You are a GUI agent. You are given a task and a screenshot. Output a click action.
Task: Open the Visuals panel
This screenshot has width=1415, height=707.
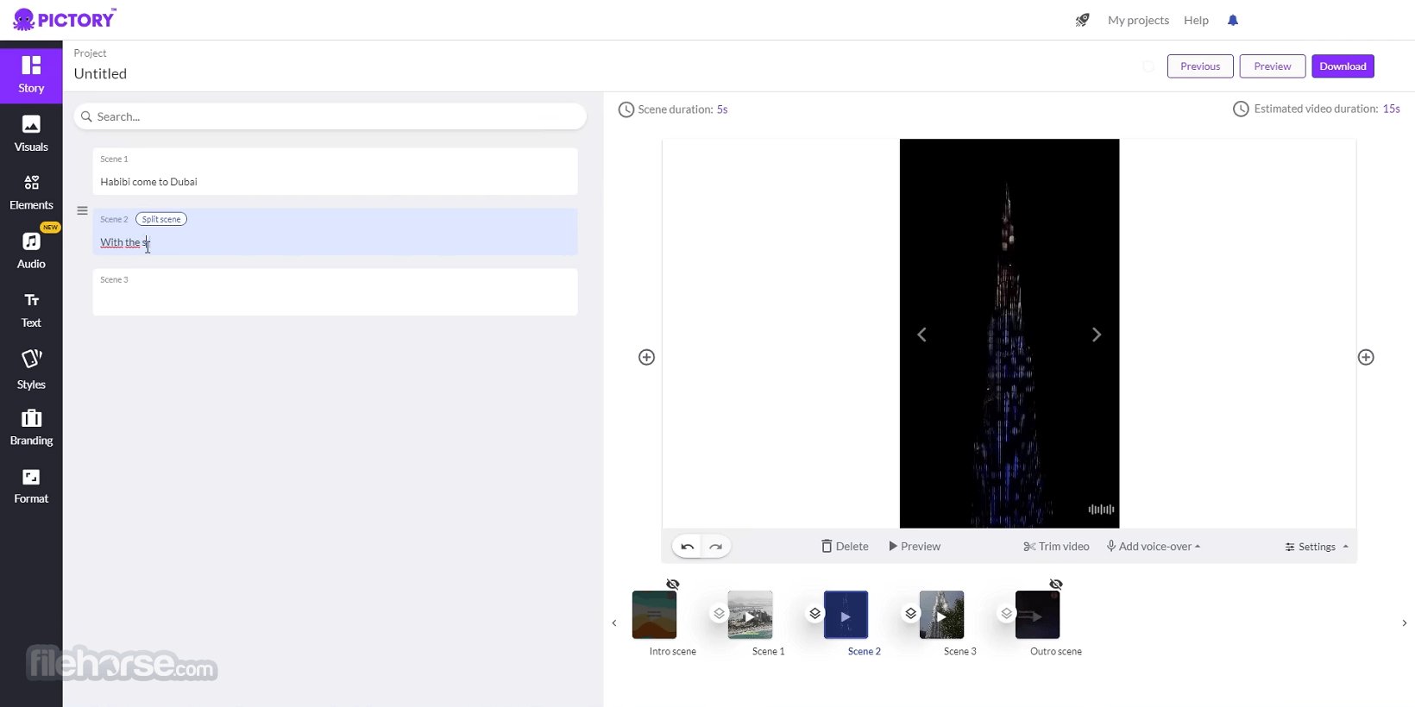(31, 134)
